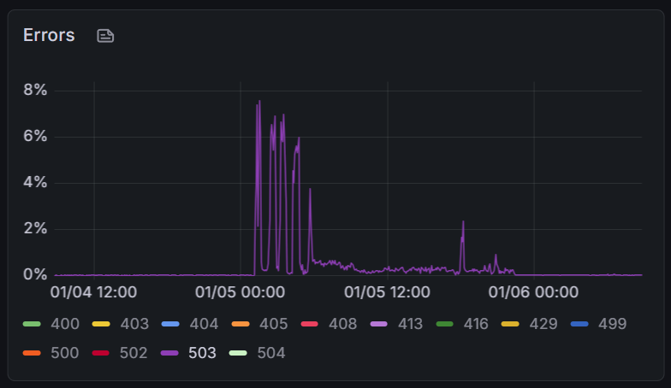The height and width of the screenshot is (388, 671).
Task: Toggle the 403 series label in legend
Action: tap(134, 324)
